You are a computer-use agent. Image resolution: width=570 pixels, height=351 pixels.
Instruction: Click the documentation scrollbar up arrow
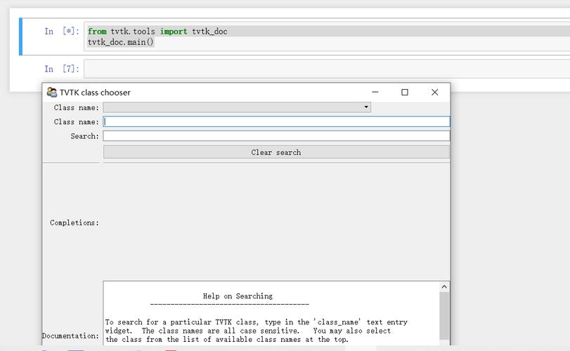[x=444, y=286]
